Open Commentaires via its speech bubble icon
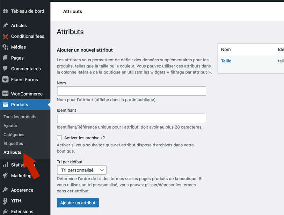This screenshot has width=284, height=215. [x=6, y=68]
